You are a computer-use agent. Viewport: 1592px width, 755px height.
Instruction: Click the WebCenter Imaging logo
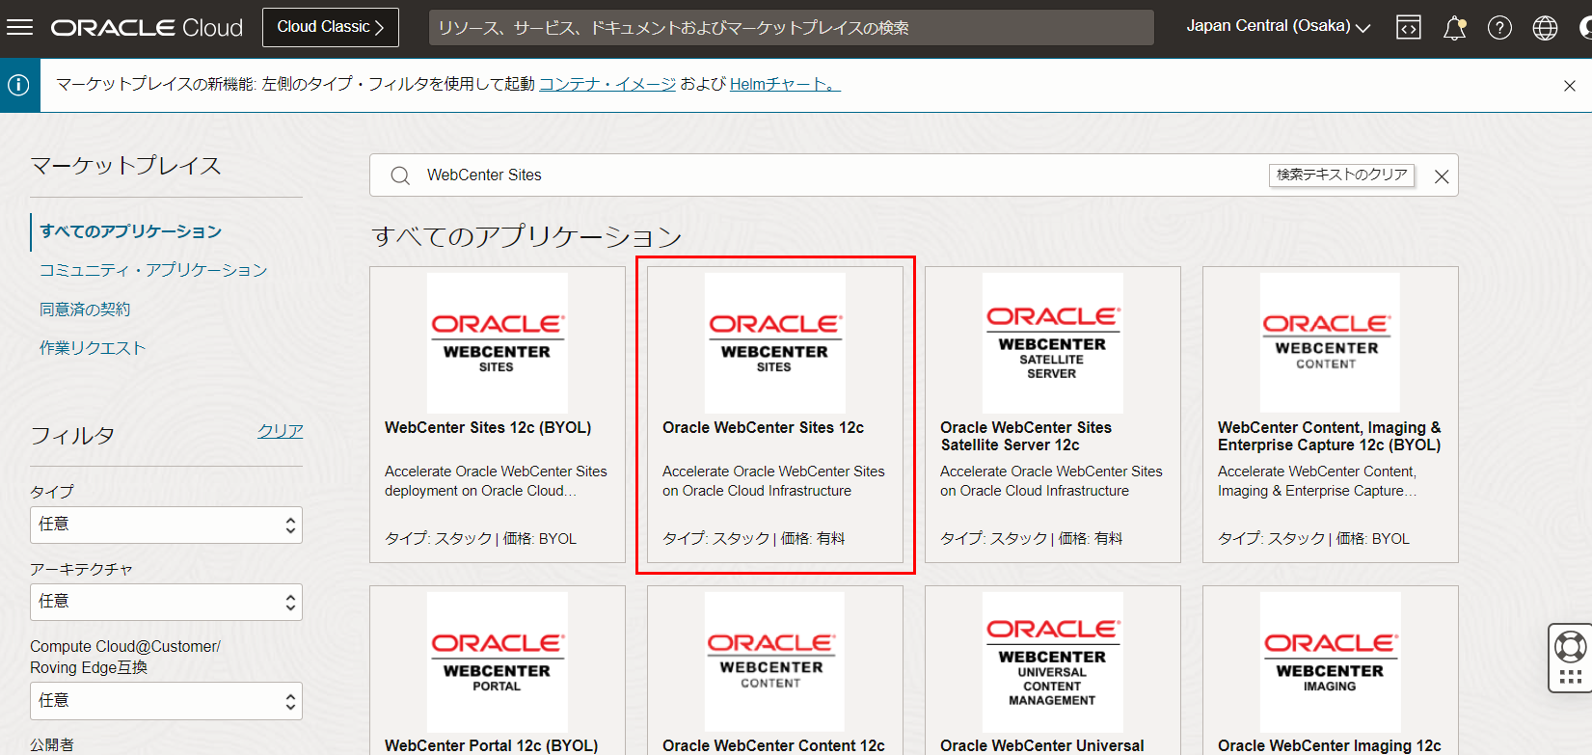click(1331, 661)
